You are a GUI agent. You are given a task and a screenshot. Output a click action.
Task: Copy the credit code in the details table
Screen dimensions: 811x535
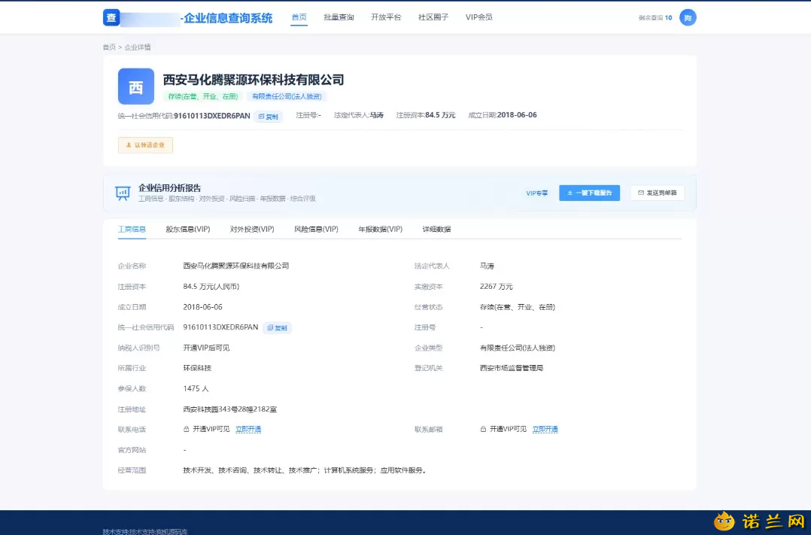pos(277,327)
